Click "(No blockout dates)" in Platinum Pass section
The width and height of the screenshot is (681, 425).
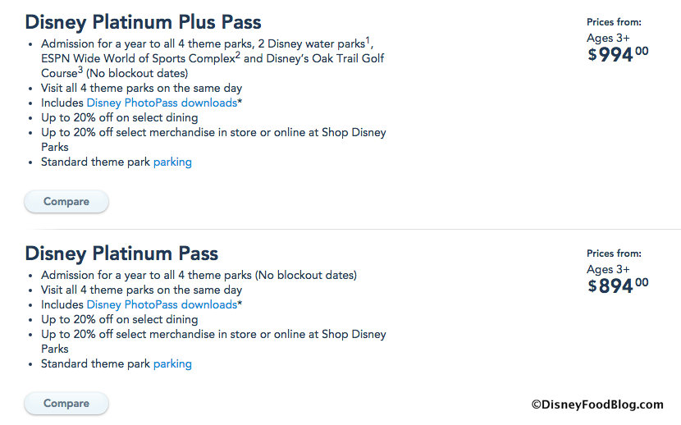(306, 275)
